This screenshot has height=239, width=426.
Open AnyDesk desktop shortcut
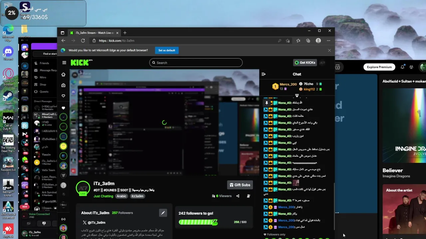pyautogui.click(x=8, y=231)
